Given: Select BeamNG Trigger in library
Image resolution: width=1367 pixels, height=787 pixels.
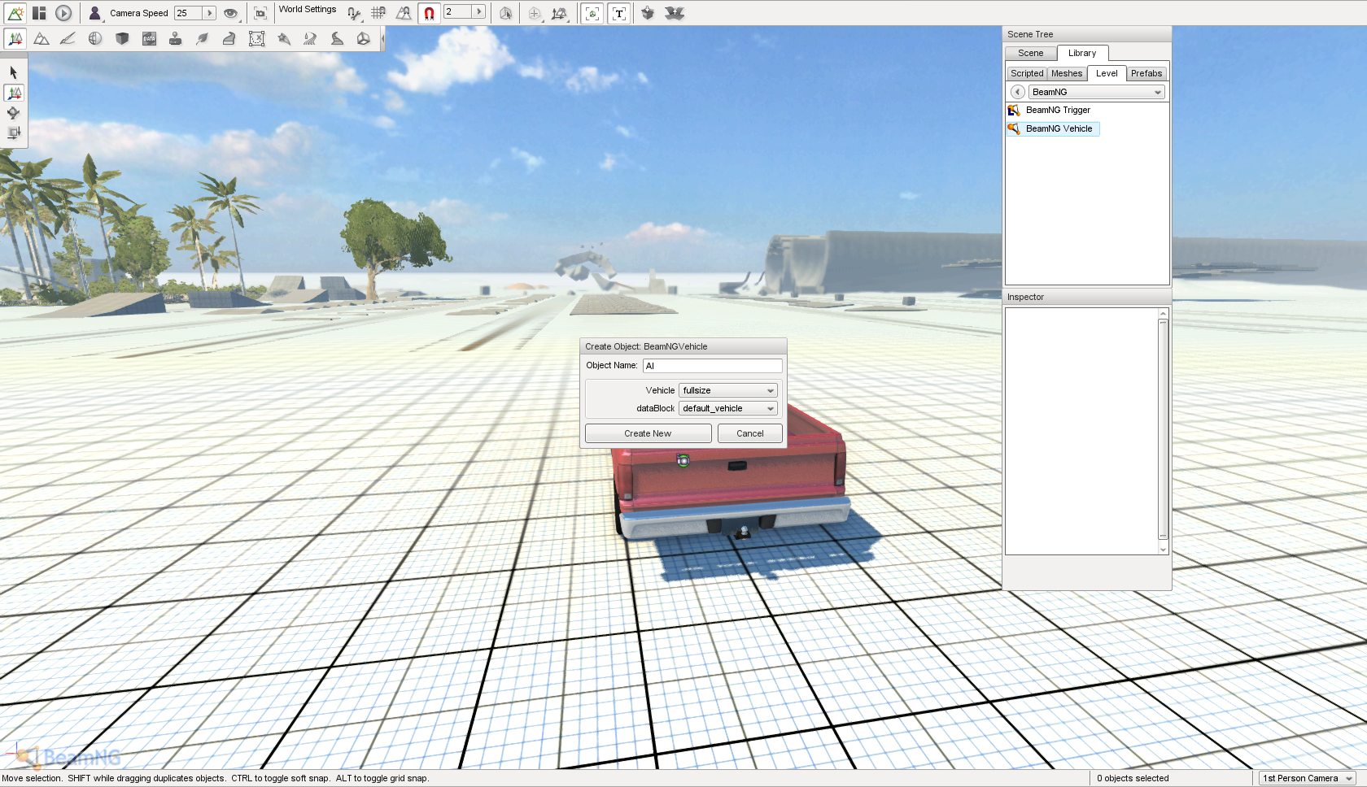Looking at the screenshot, I should tap(1050, 110).
